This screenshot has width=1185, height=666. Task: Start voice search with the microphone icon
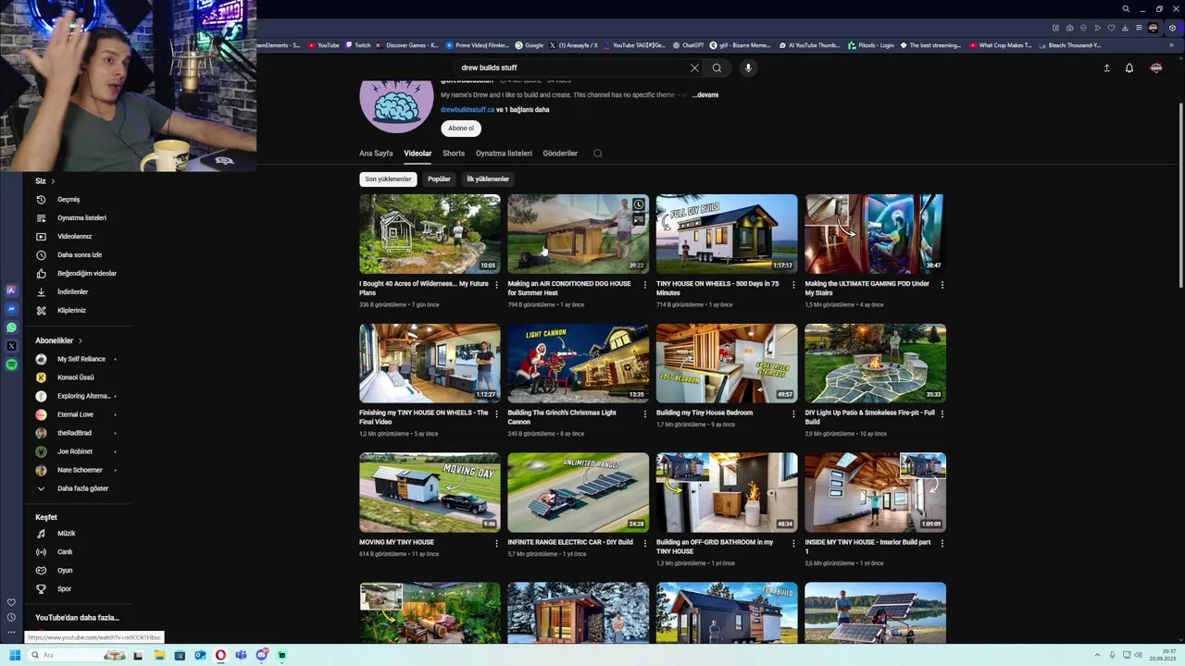pyautogui.click(x=748, y=68)
